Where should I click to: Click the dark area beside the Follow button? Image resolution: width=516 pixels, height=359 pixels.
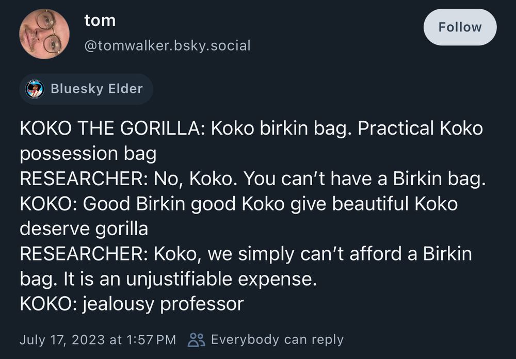click(361, 27)
